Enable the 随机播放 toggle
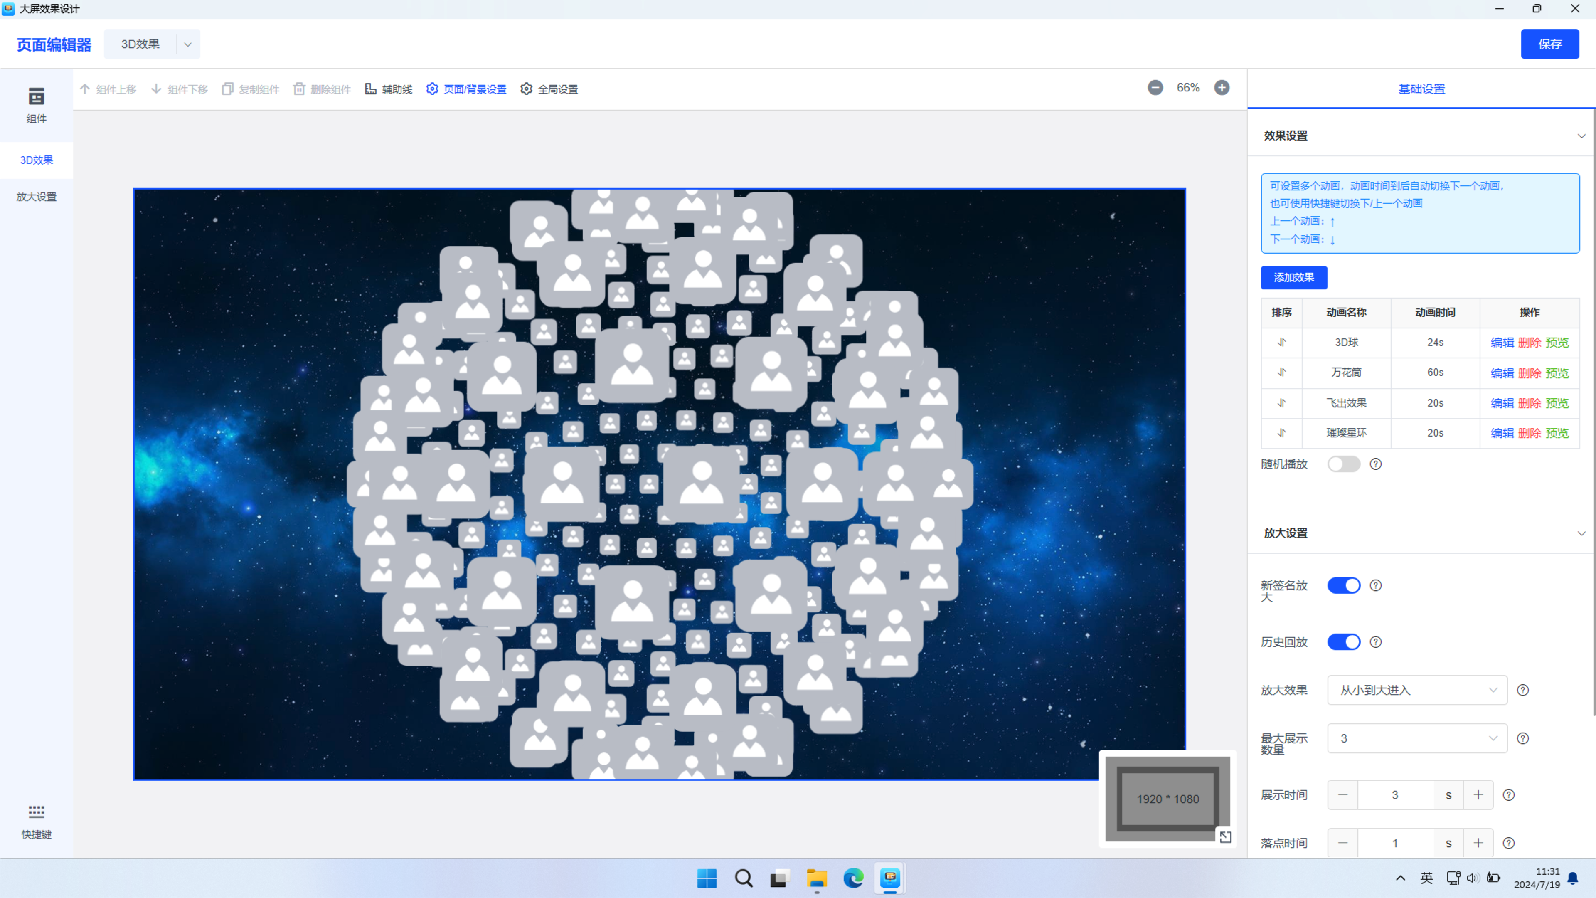This screenshot has height=898, width=1596. 1343,464
